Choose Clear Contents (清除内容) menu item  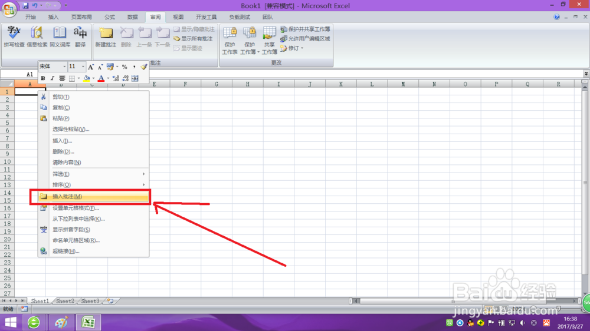coord(93,163)
